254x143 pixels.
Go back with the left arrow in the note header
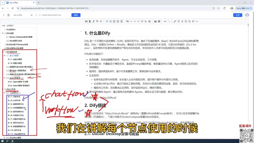coord(4,15)
